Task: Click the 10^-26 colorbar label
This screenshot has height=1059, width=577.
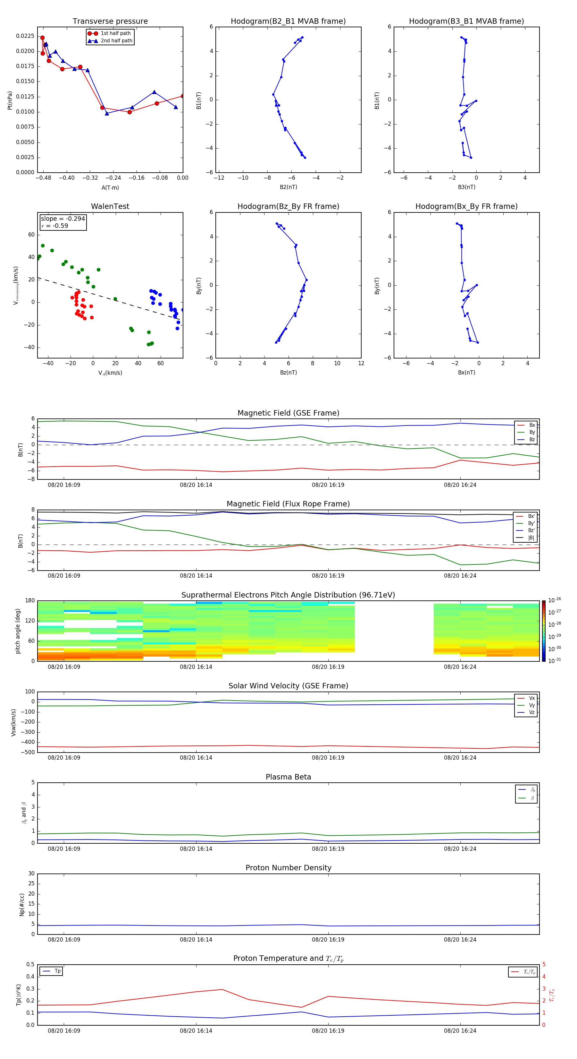Action: (x=555, y=600)
